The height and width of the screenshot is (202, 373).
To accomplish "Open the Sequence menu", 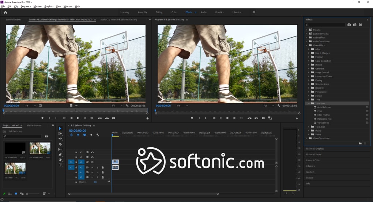I will pos(26,7).
